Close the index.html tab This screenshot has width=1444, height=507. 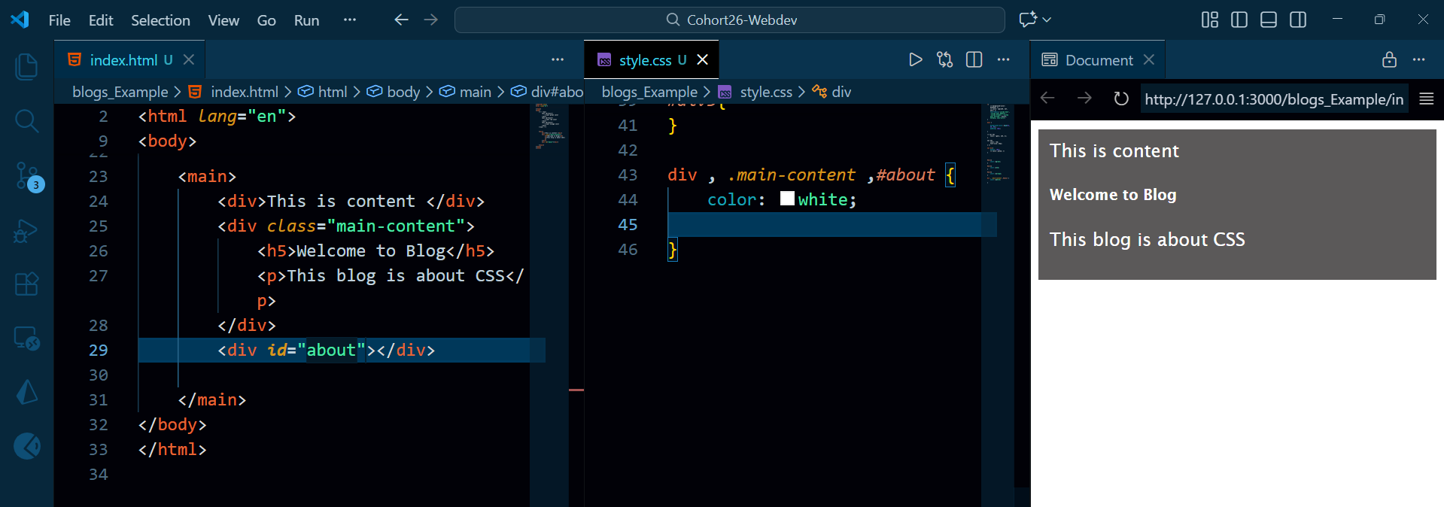click(x=189, y=59)
